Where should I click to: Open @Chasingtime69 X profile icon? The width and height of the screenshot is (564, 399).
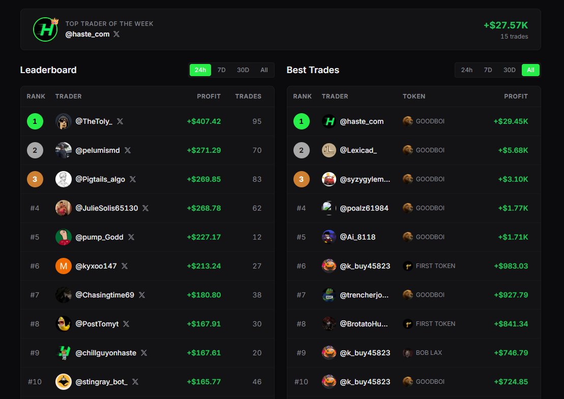point(142,295)
